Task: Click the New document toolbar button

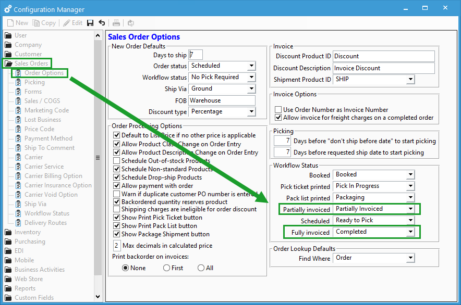Action: pyautogui.click(x=18, y=23)
